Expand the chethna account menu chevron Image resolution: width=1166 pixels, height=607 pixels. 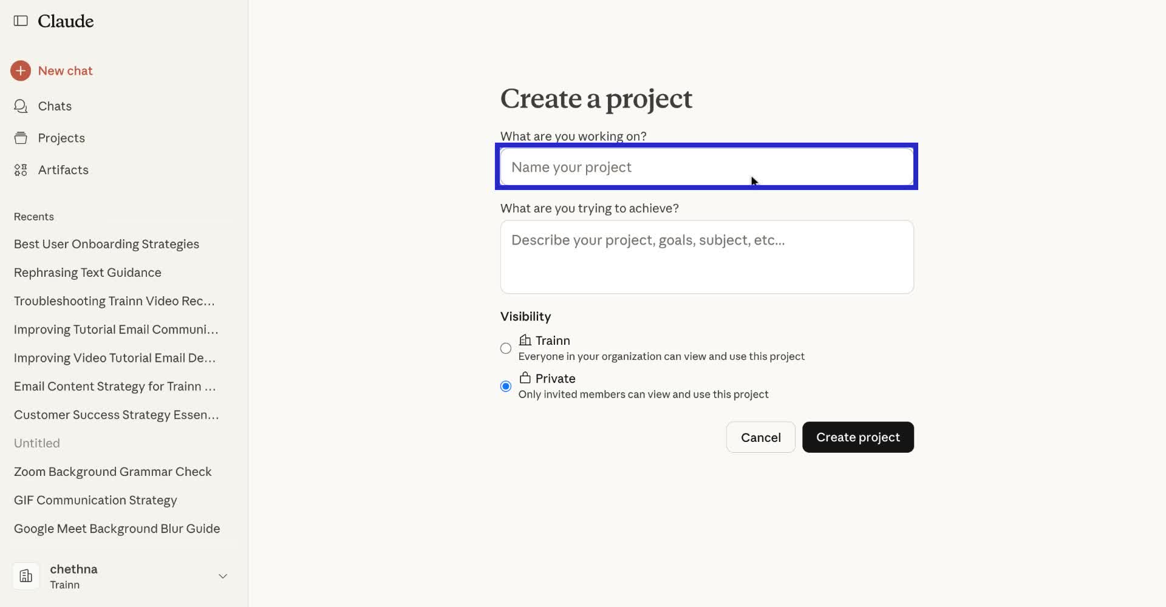pos(223,576)
